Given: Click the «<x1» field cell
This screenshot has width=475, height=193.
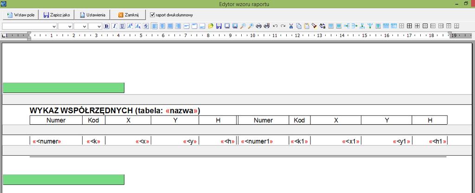Looking at the screenshot, I should tap(336, 141).
